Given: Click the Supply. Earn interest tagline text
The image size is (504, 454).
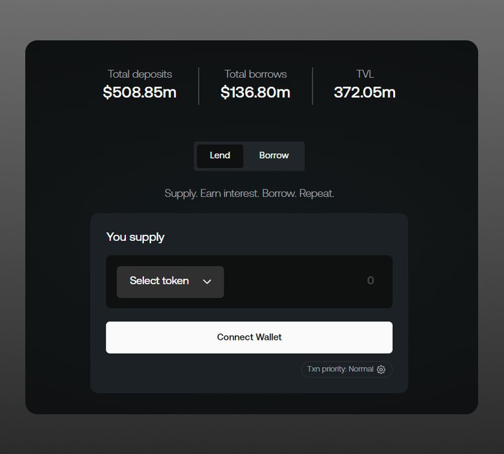Looking at the screenshot, I should coord(249,193).
